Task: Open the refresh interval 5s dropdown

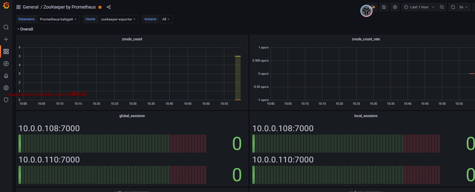Action: (464, 7)
